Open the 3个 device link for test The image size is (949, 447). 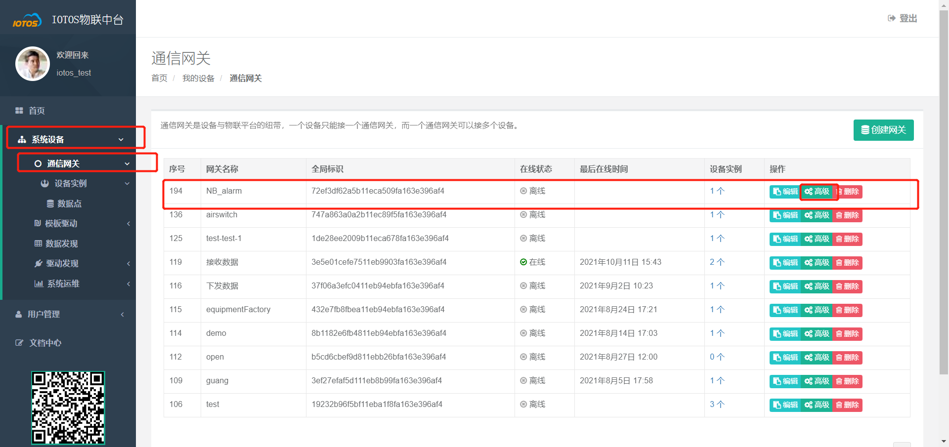717,405
